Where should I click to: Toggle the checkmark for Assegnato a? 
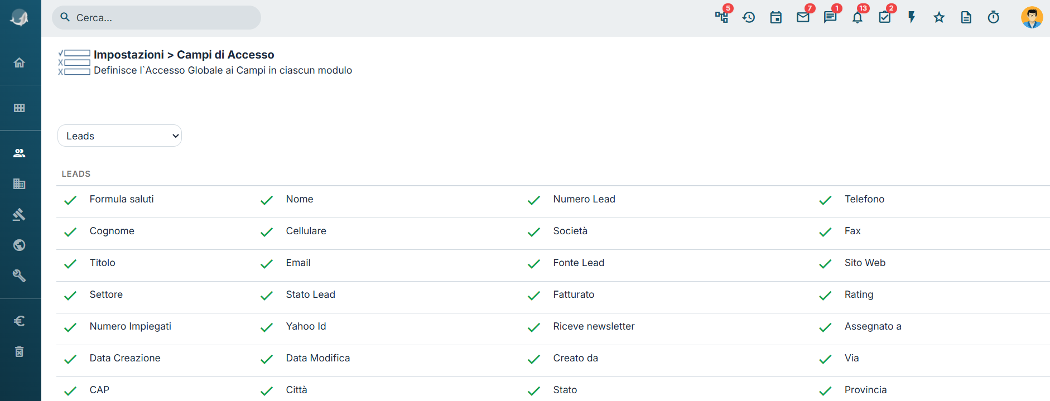pos(825,327)
